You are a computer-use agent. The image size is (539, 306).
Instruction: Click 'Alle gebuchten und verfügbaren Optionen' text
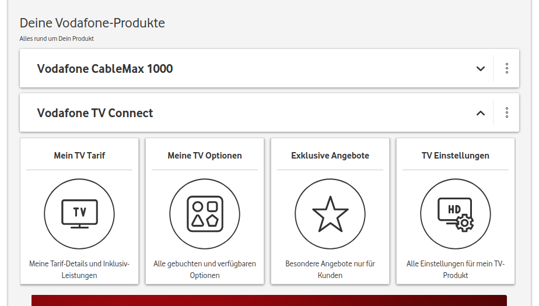[x=205, y=269]
